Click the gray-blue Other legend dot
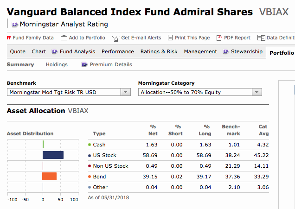This screenshot has height=209, width=295. coord(90,187)
